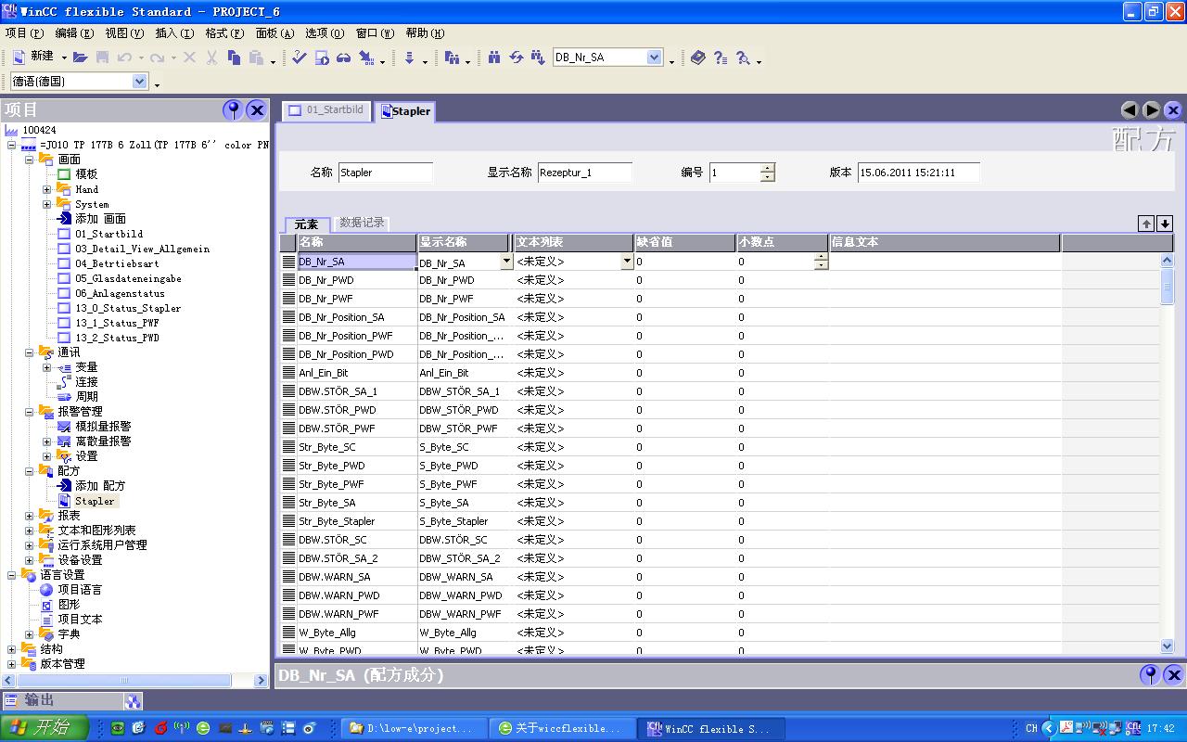Viewport: 1187px width, 742px height.
Task: Click the Cut scissors icon
Action: point(211,58)
